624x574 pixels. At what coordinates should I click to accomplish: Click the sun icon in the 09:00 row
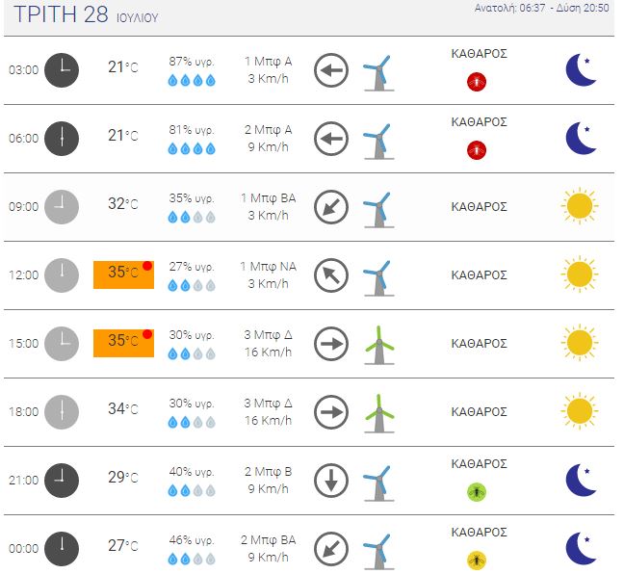[580, 206]
